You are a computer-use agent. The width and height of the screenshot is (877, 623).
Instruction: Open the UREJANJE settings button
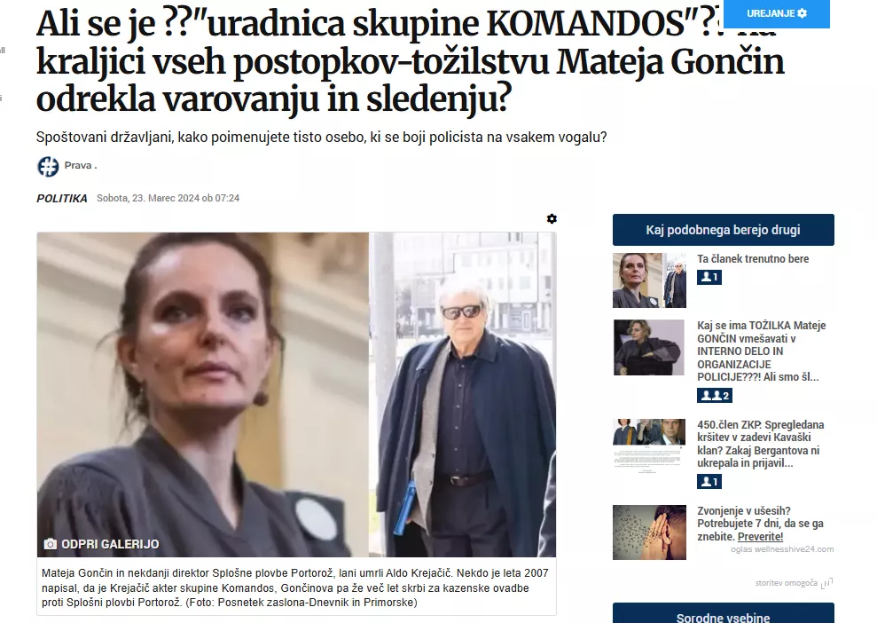click(x=776, y=13)
